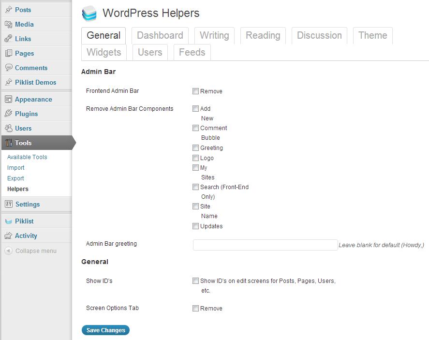Click the Piklist menu label
The width and height of the screenshot is (429, 340).
click(x=24, y=222)
